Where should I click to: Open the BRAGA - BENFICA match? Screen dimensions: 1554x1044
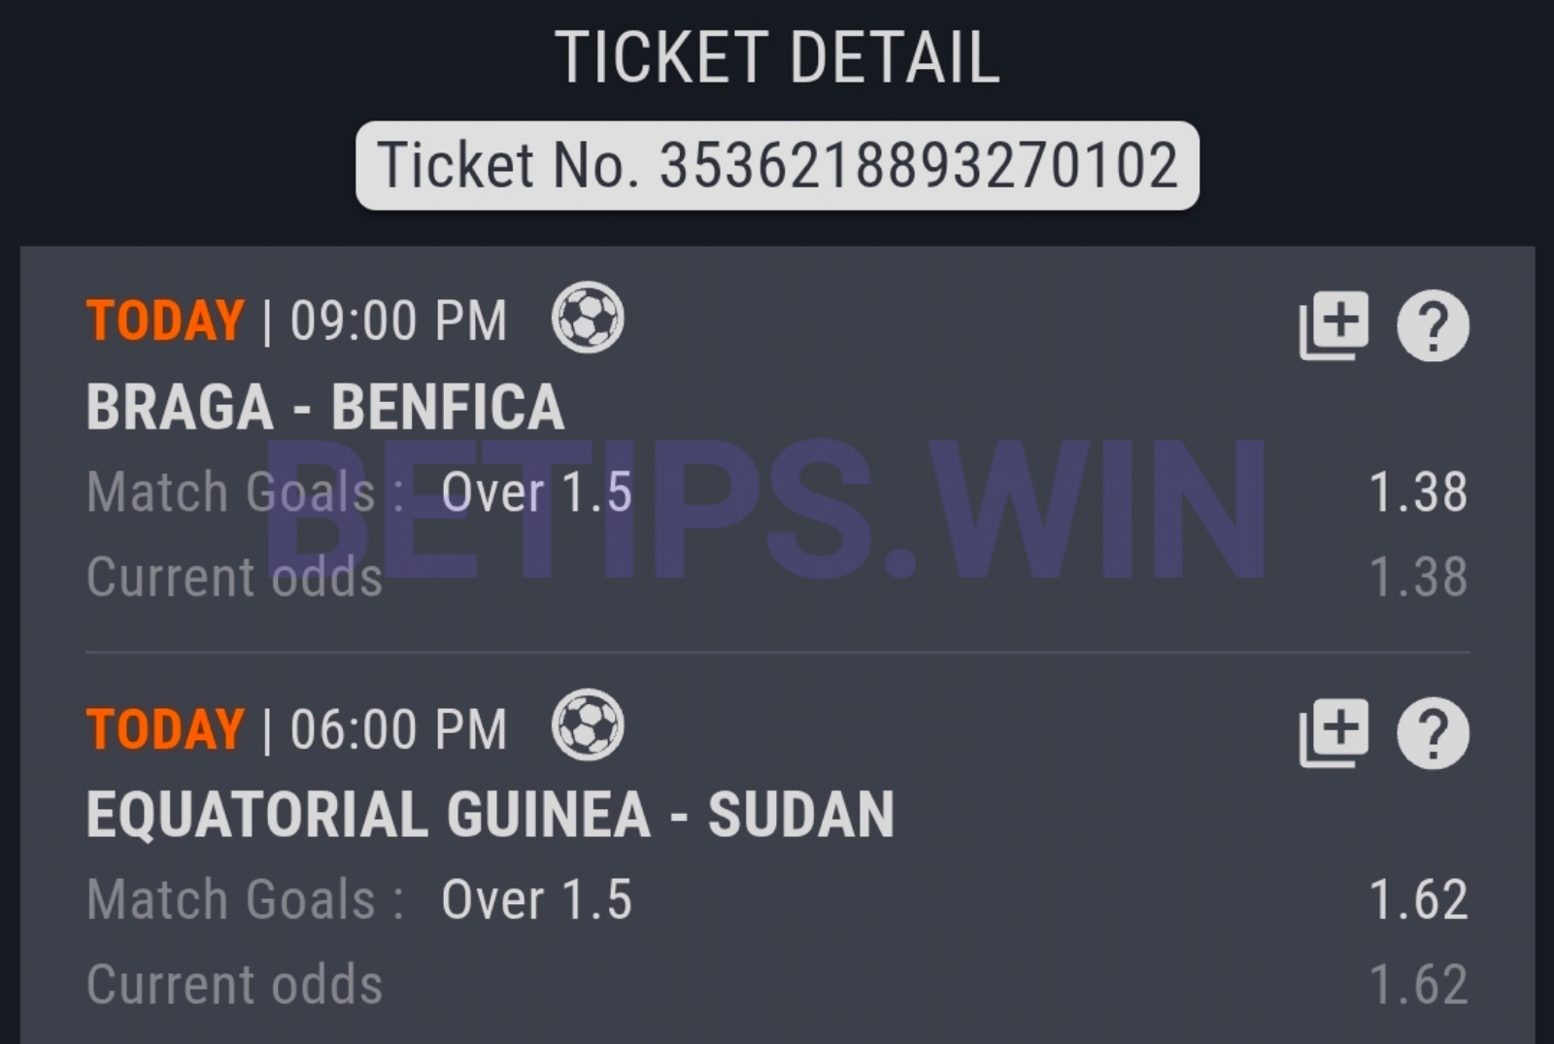(325, 406)
